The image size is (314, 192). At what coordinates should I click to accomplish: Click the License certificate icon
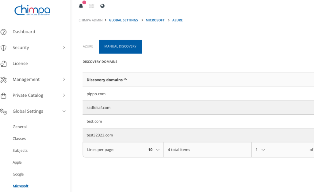(3, 64)
